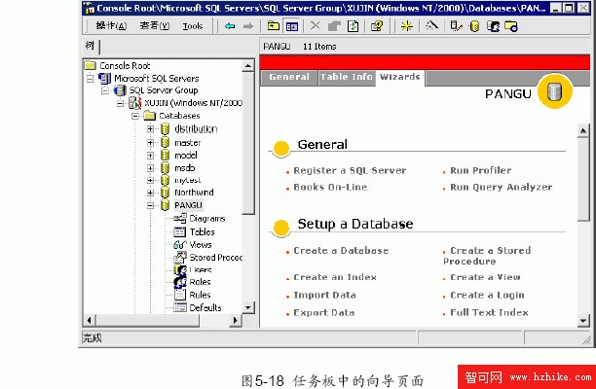596x389 pixels.
Task: Collapse the SQL Server Group node
Action: pos(105,90)
